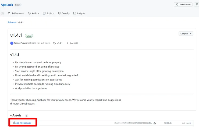Open the Pull requests tab

point(16,13)
